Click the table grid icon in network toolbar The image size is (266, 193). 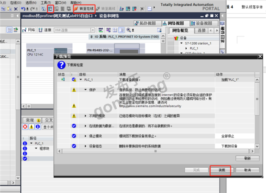(x=115, y=30)
